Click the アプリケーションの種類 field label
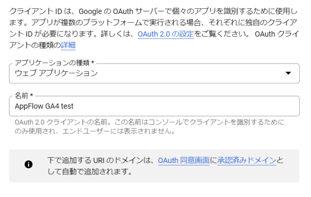Viewport: 311px width, 197px height. 54,63
